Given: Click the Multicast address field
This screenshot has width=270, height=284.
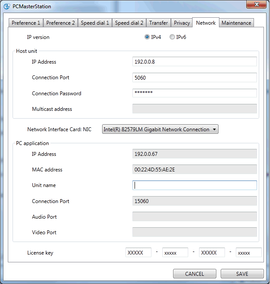Looking at the screenshot, I should coord(195,109).
